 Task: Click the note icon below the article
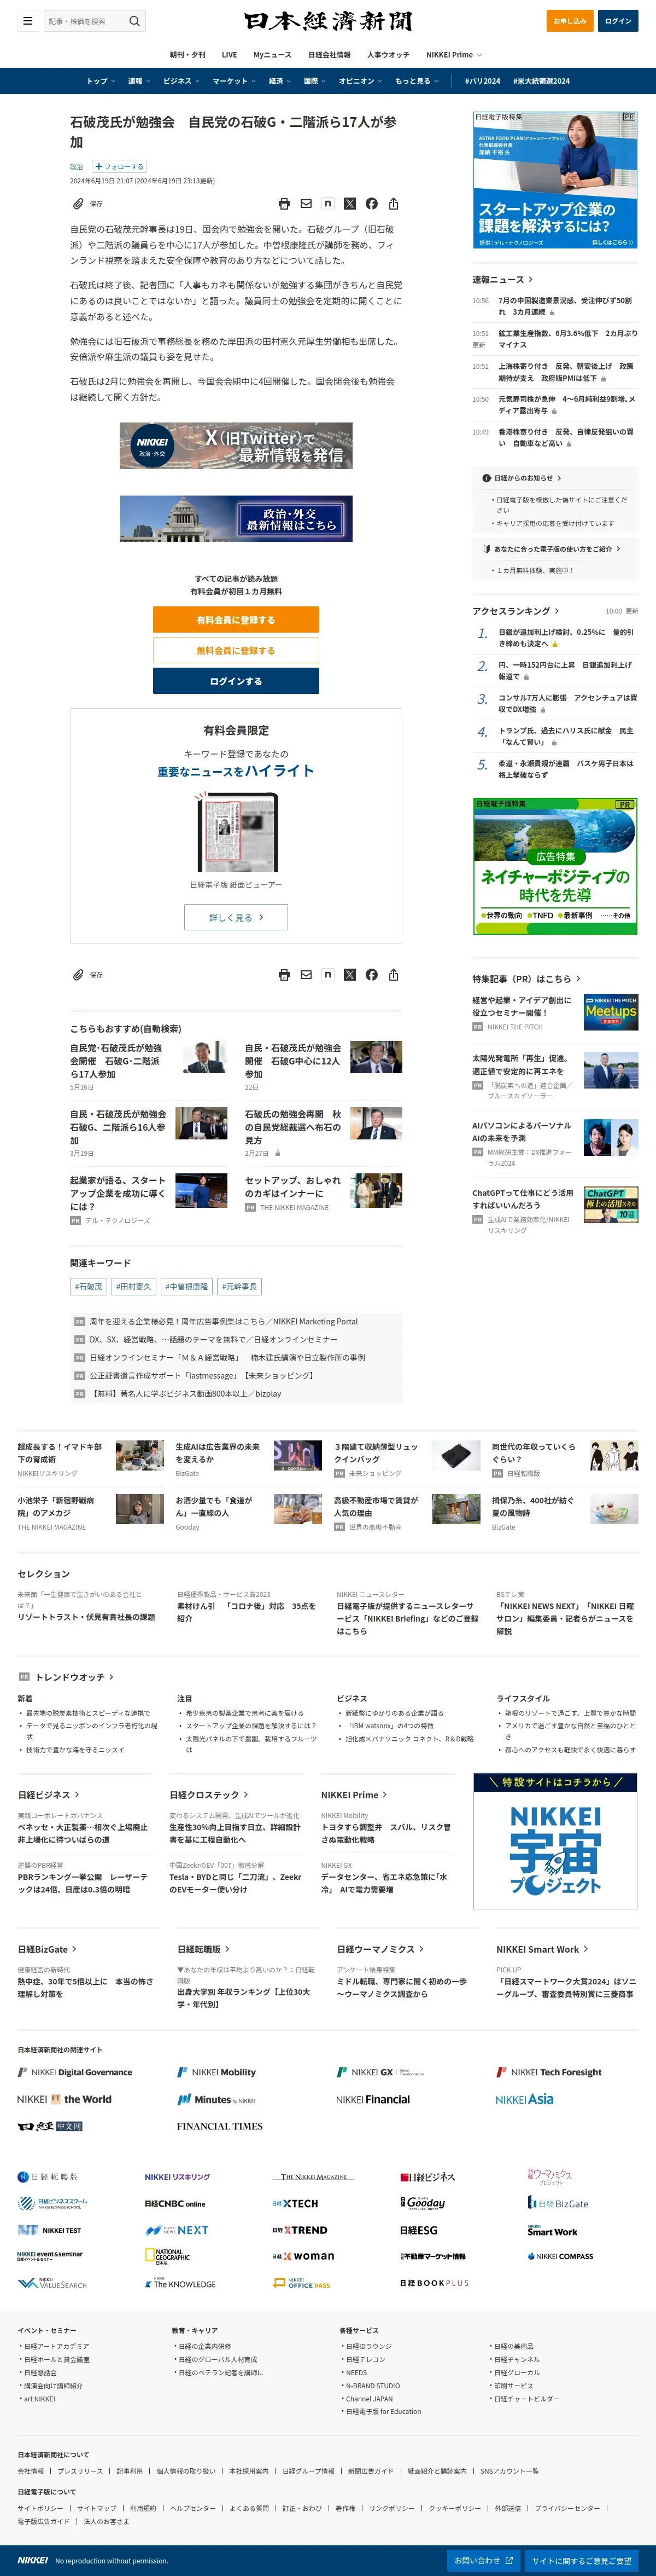(327, 975)
